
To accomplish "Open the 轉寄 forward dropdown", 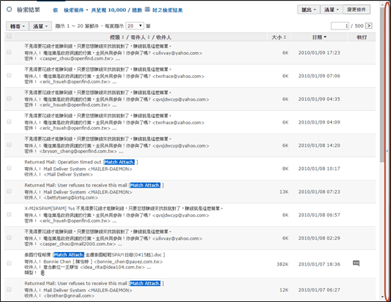I will [x=18, y=26].
